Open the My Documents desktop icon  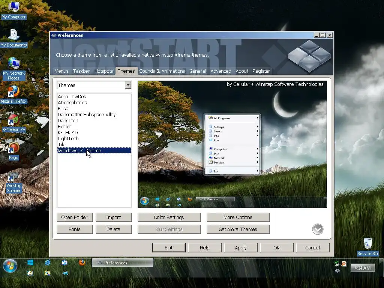[x=13, y=38]
